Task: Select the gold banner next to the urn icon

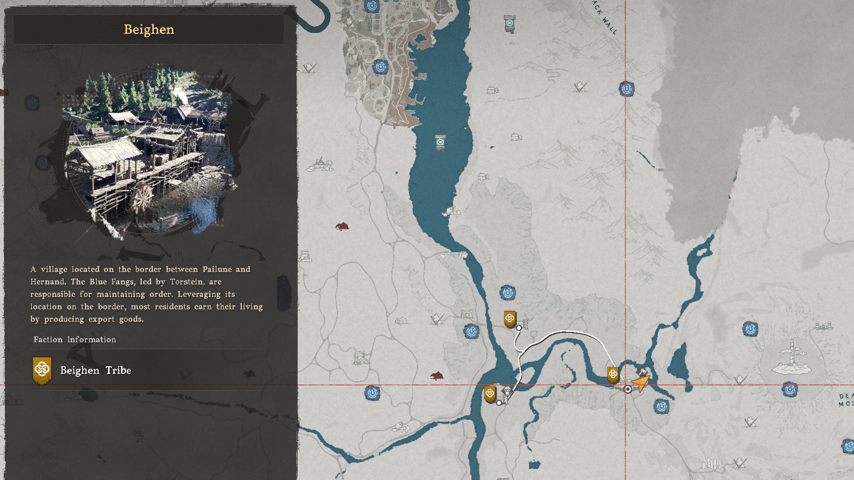Action: [x=490, y=394]
